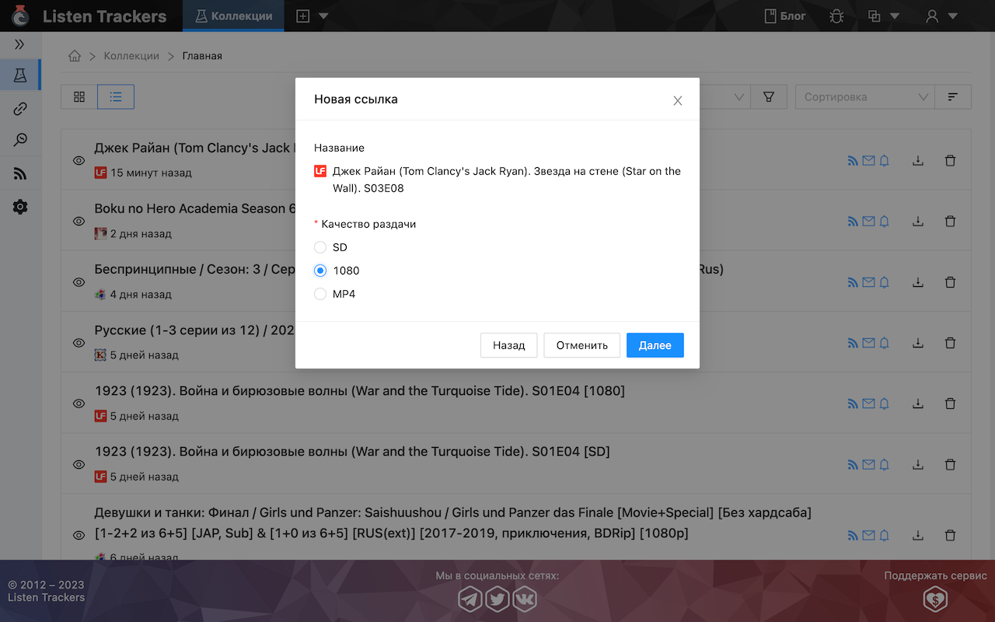Open the search tool in the sidebar
Viewport: 995px width, 622px height.
[x=21, y=140]
